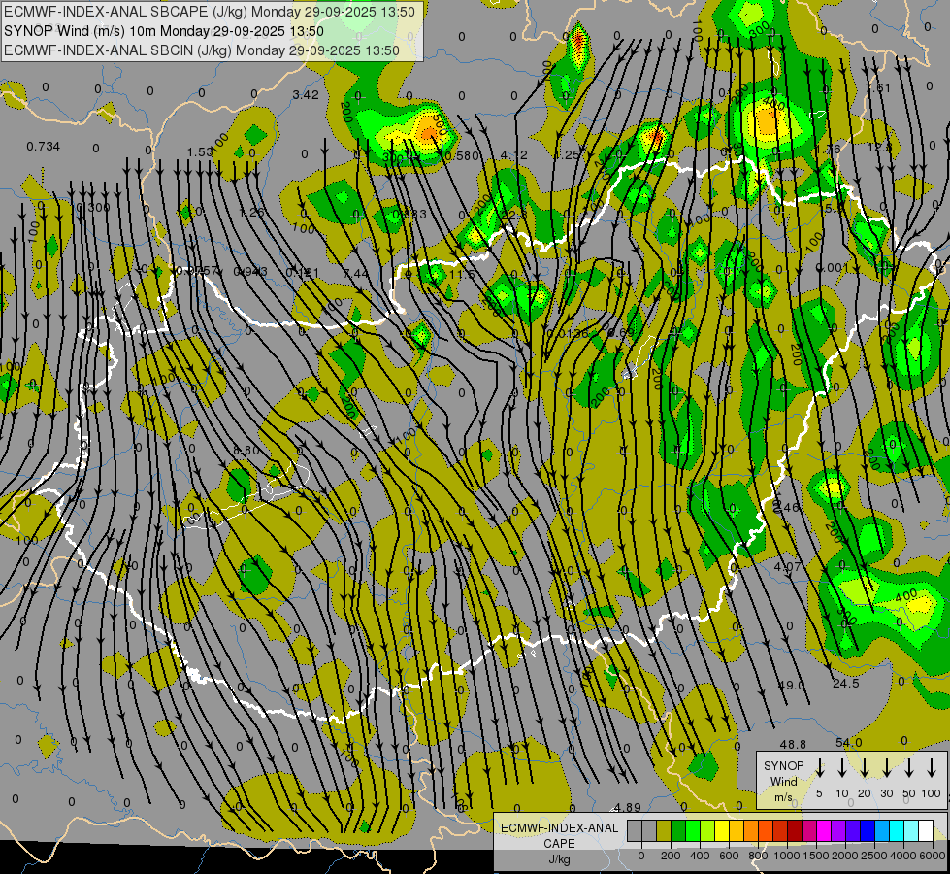Screen dimensions: 950x874
Task: Click the 30 m/s wind arrow icon
Action: pyautogui.click(x=887, y=768)
